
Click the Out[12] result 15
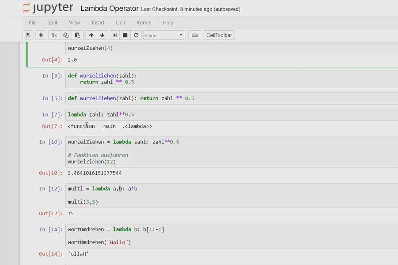(70, 214)
